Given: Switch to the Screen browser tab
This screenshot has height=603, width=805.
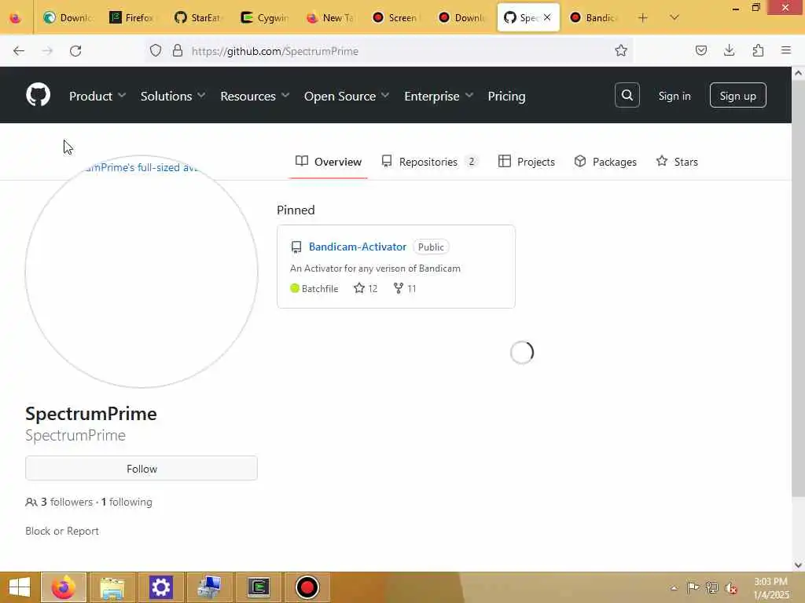Looking at the screenshot, I should (396, 18).
